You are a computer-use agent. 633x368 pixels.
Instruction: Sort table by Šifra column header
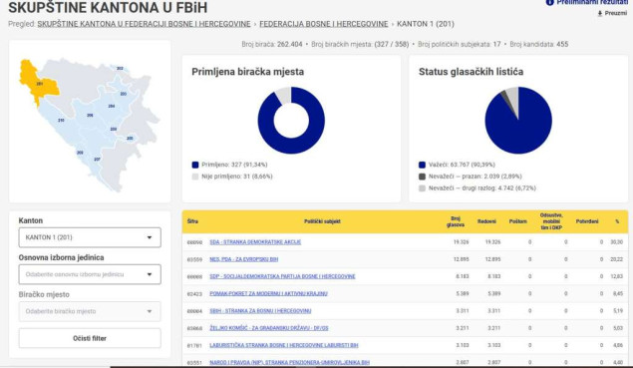192,221
